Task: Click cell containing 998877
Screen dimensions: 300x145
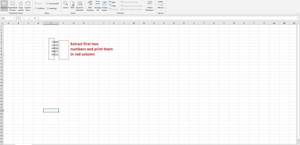Action: tap(51, 51)
